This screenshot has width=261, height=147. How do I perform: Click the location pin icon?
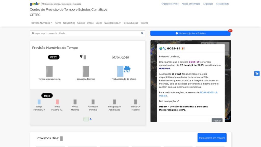click(x=81, y=56)
